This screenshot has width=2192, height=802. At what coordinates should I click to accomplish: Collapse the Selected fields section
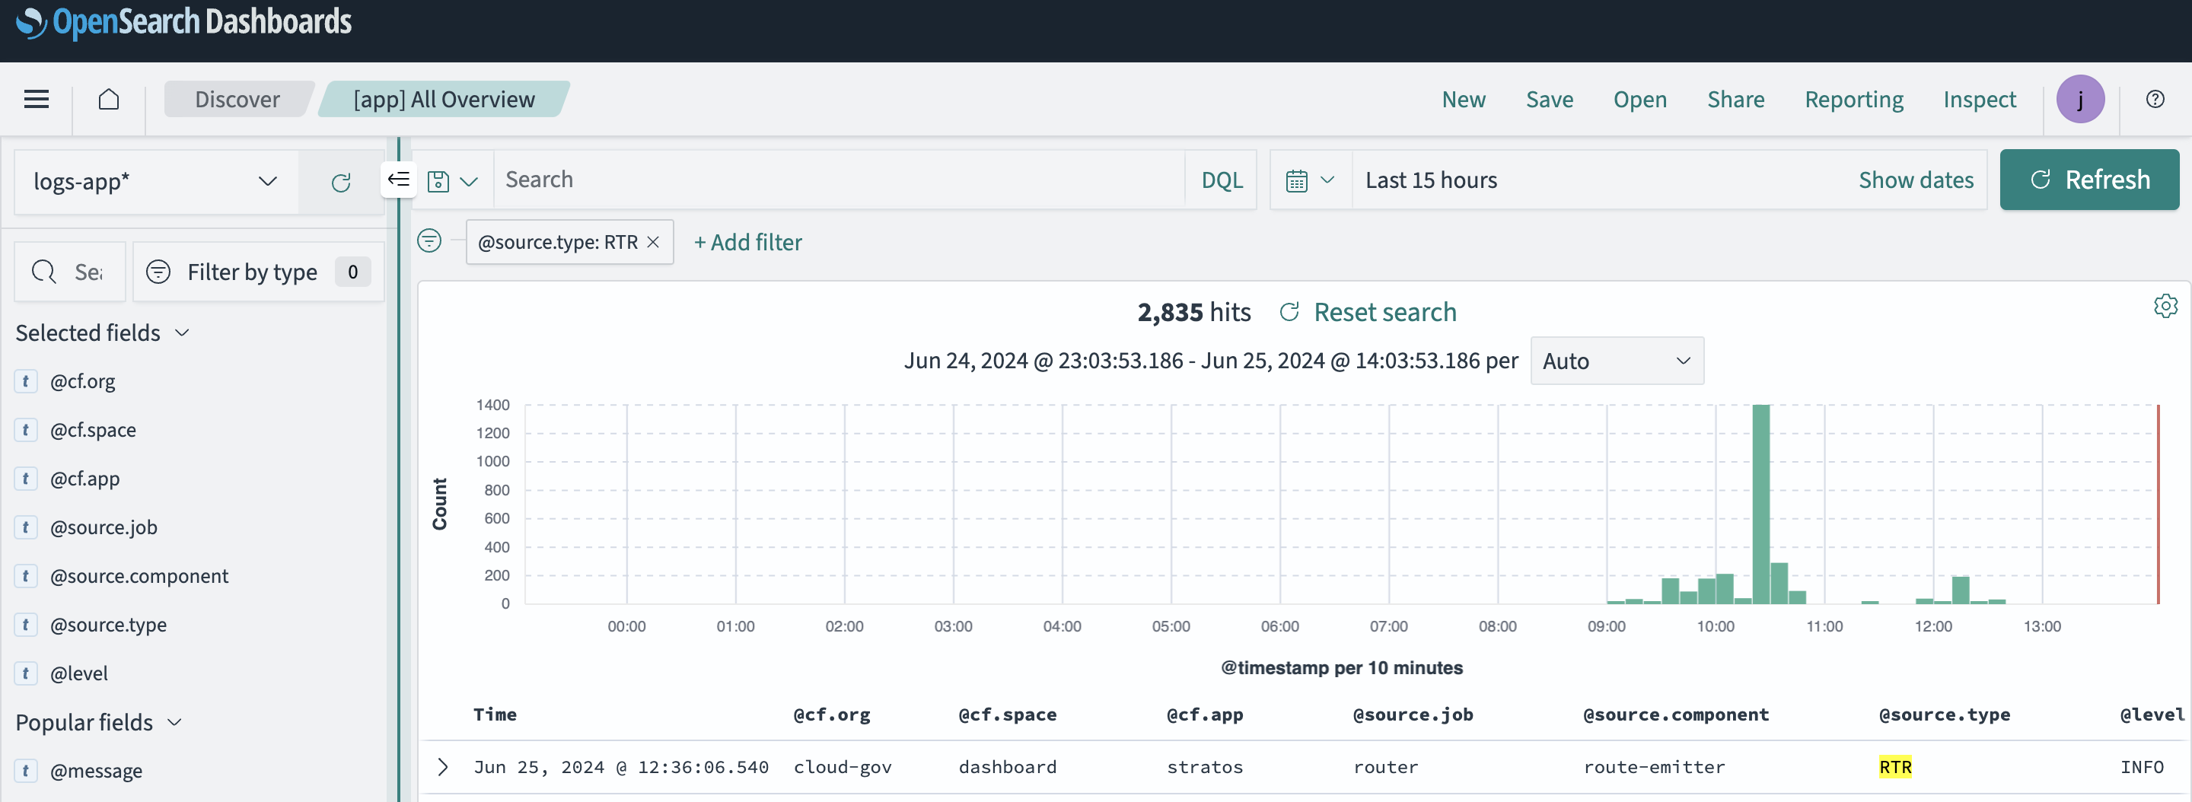[x=102, y=333]
